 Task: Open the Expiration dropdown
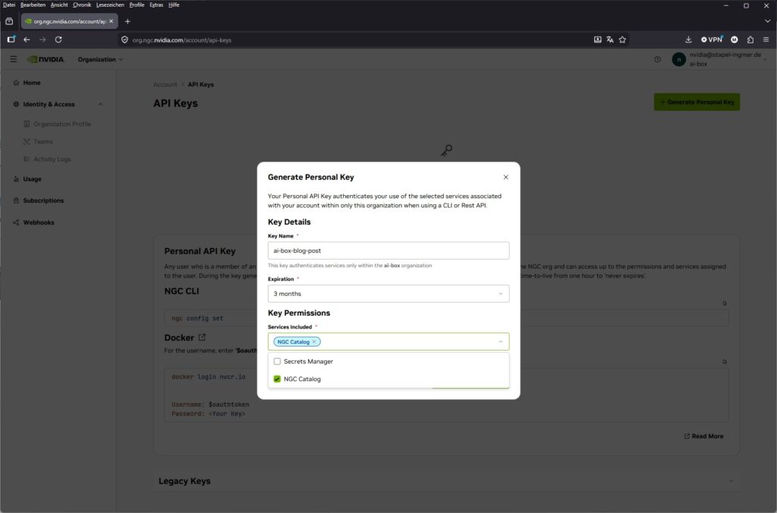[x=388, y=294]
